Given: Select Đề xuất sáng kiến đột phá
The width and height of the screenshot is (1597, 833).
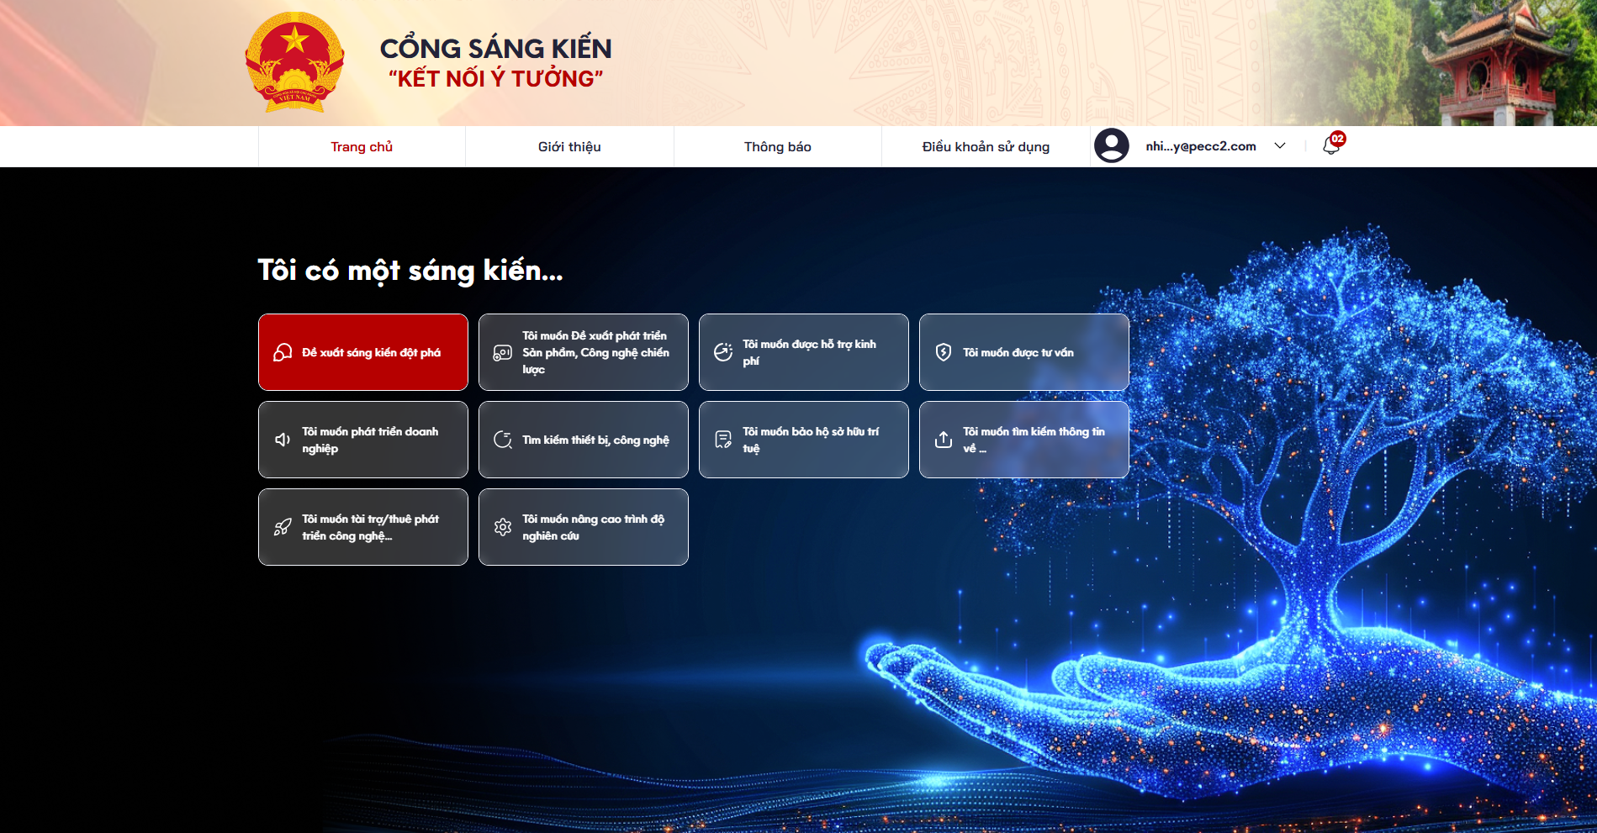Looking at the screenshot, I should coord(371,352).
